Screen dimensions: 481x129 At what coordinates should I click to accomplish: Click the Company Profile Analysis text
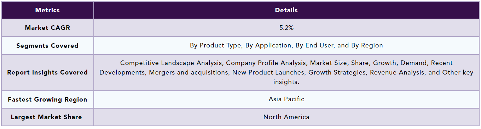[266, 63]
